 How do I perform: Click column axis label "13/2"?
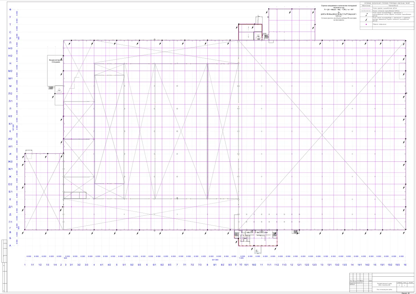click(x=337, y=265)
